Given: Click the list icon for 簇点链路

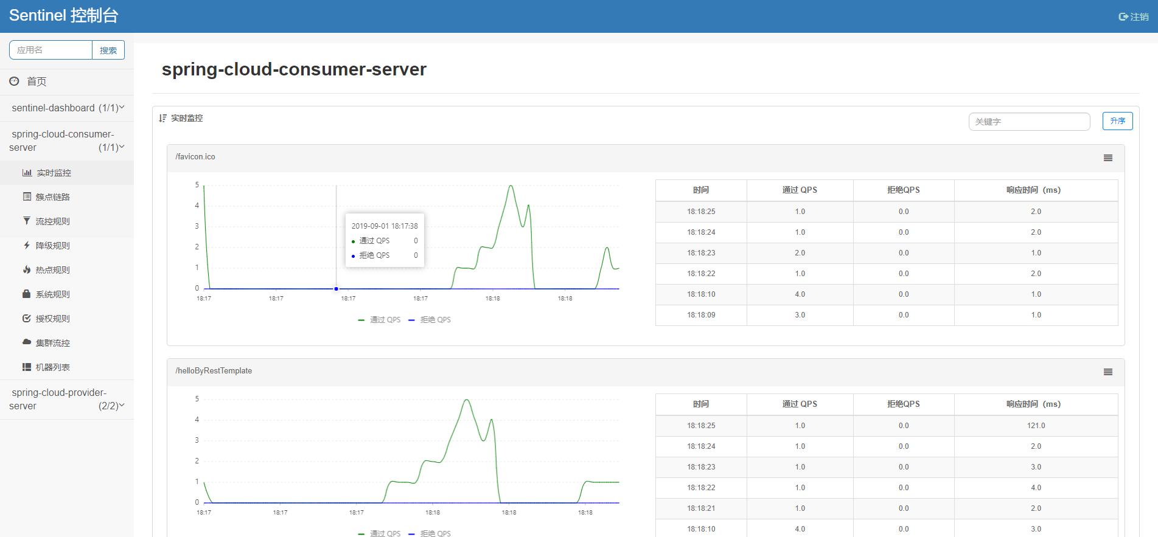Looking at the screenshot, I should click(x=27, y=197).
